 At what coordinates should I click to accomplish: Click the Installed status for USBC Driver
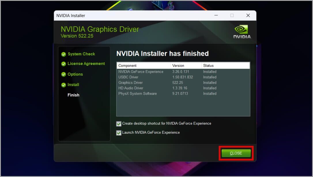pos(210,77)
